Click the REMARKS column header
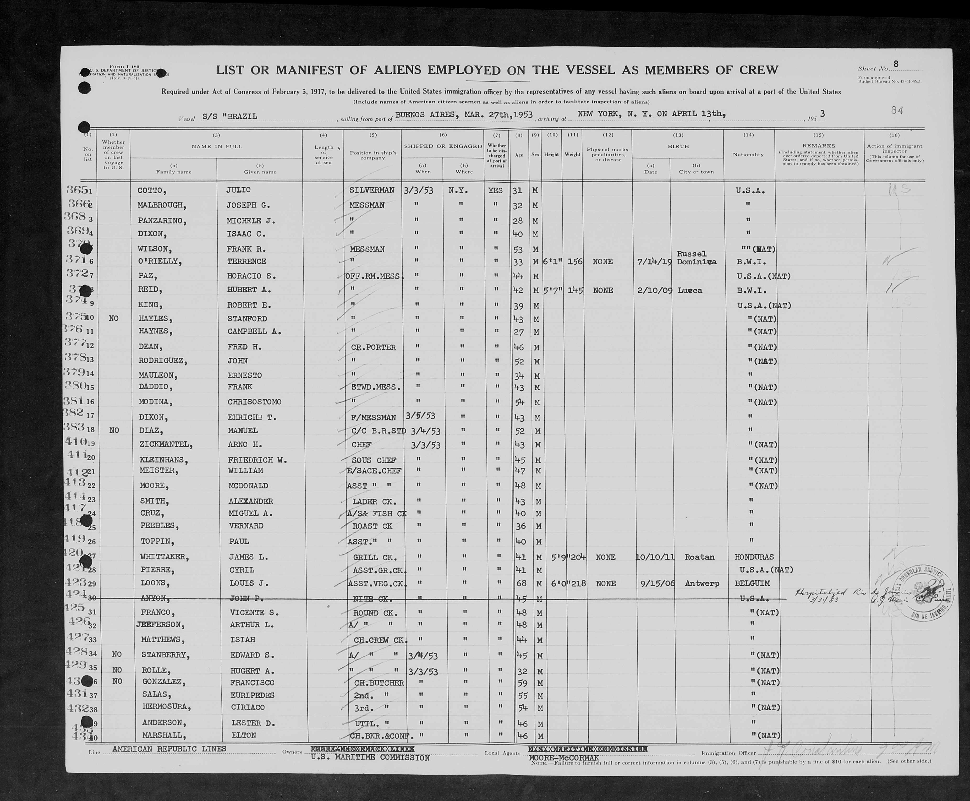This screenshot has width=970, height=801. (819, 146)
